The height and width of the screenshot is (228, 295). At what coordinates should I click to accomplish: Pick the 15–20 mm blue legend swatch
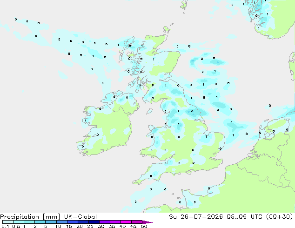click(x=73, y=222)
